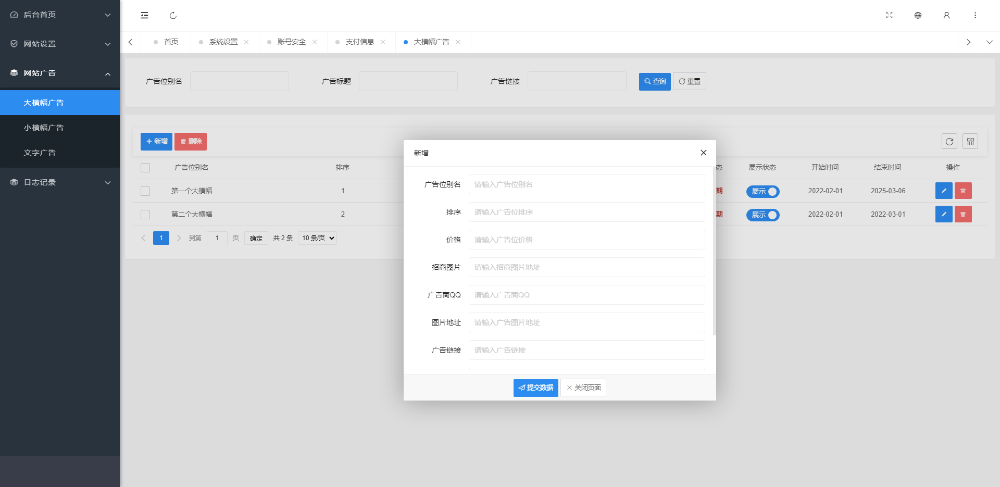
Task: Delete the 第一个大横幅 row
Action: point(963,191)
